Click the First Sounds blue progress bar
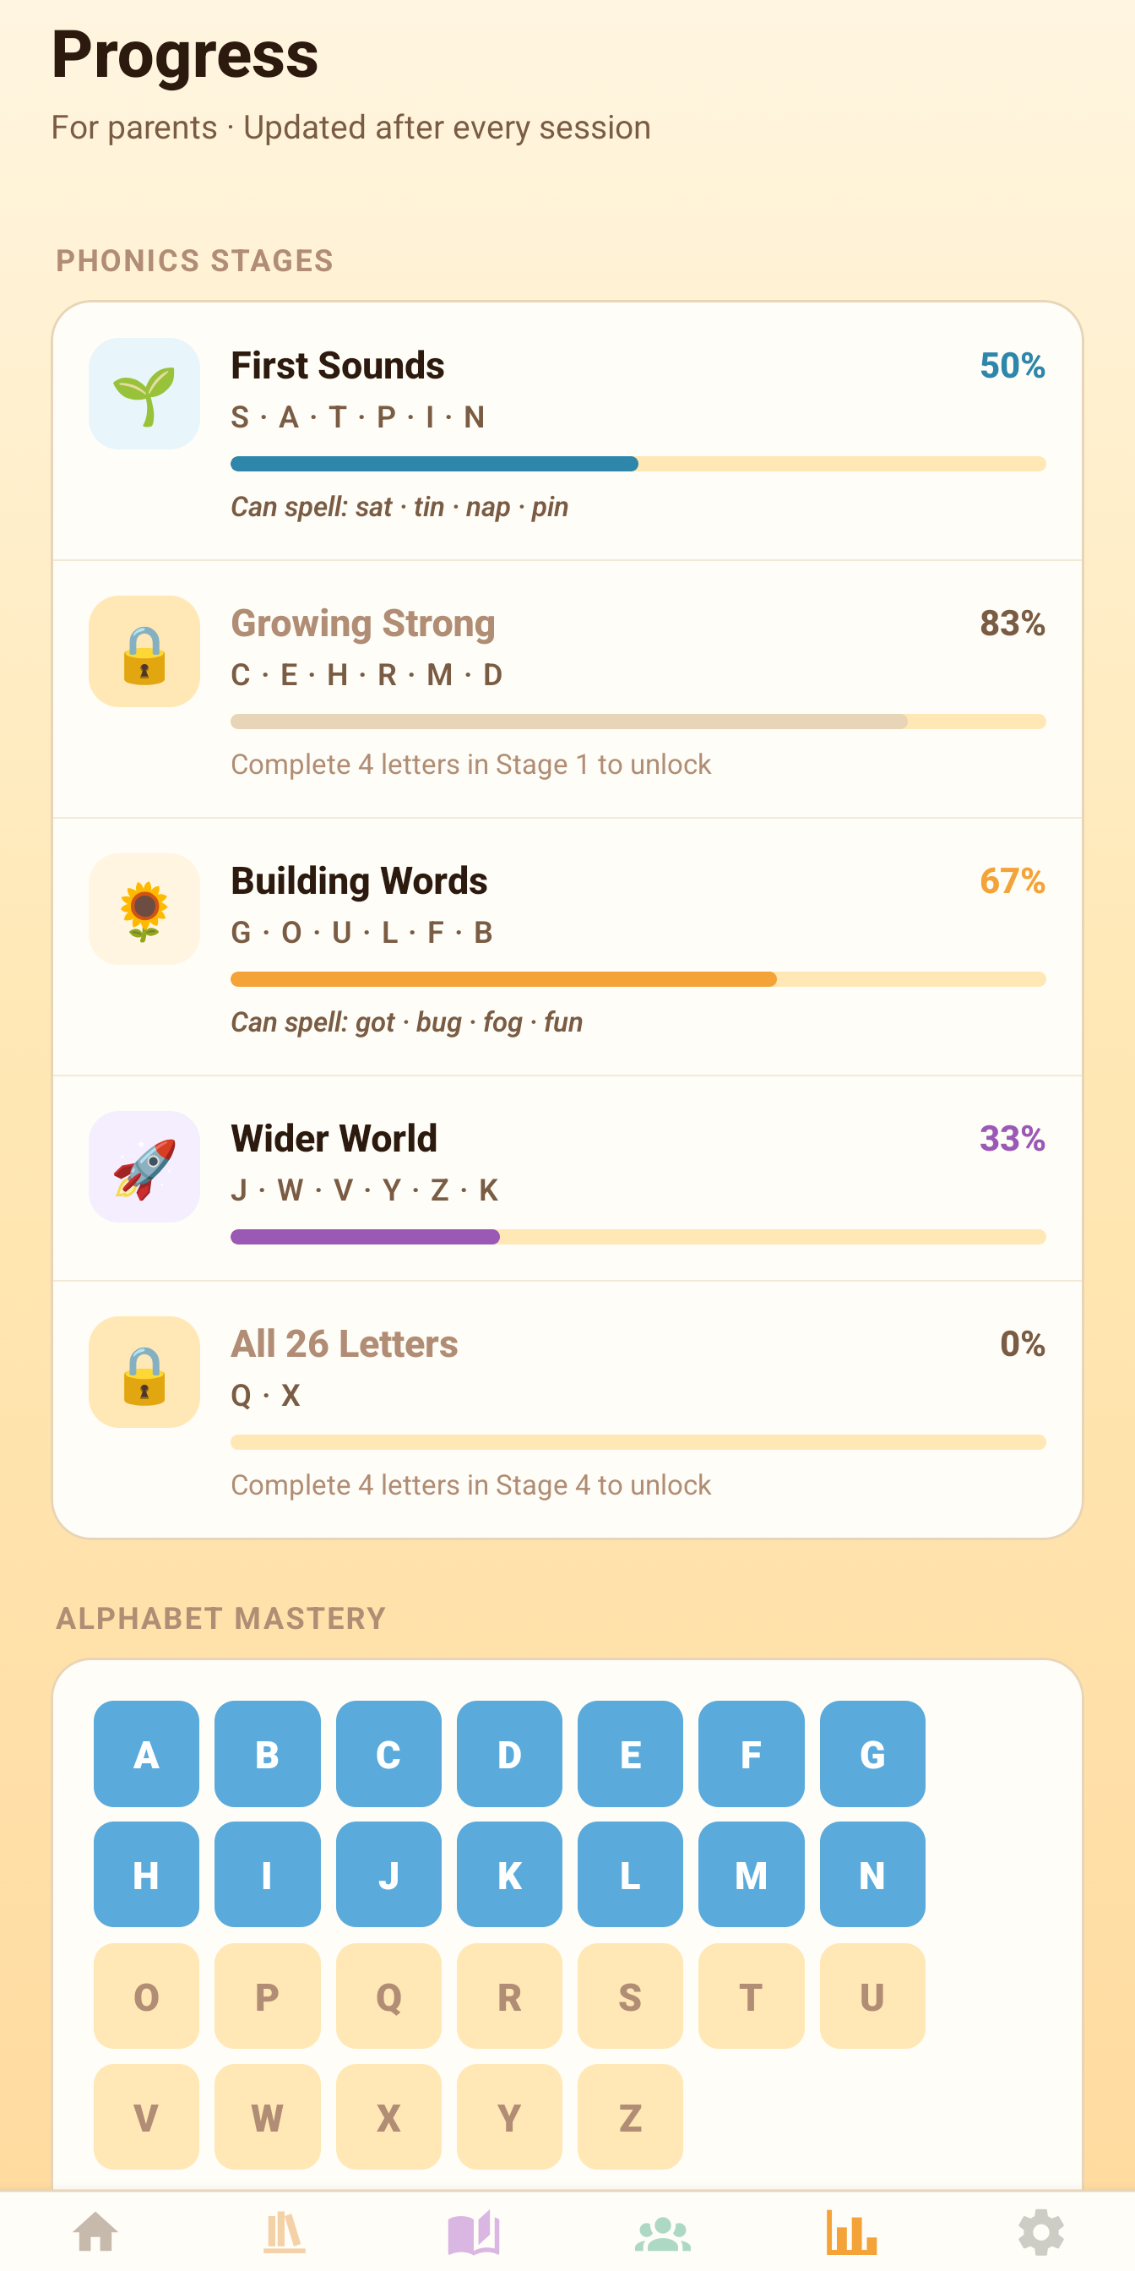1135x2271 pixels. [433, 464]
